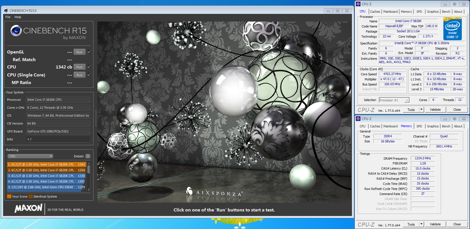The height and width of the screenshot is (229, 470).
Task: Click the Processor field in Your System
Action: pos(58,100)
